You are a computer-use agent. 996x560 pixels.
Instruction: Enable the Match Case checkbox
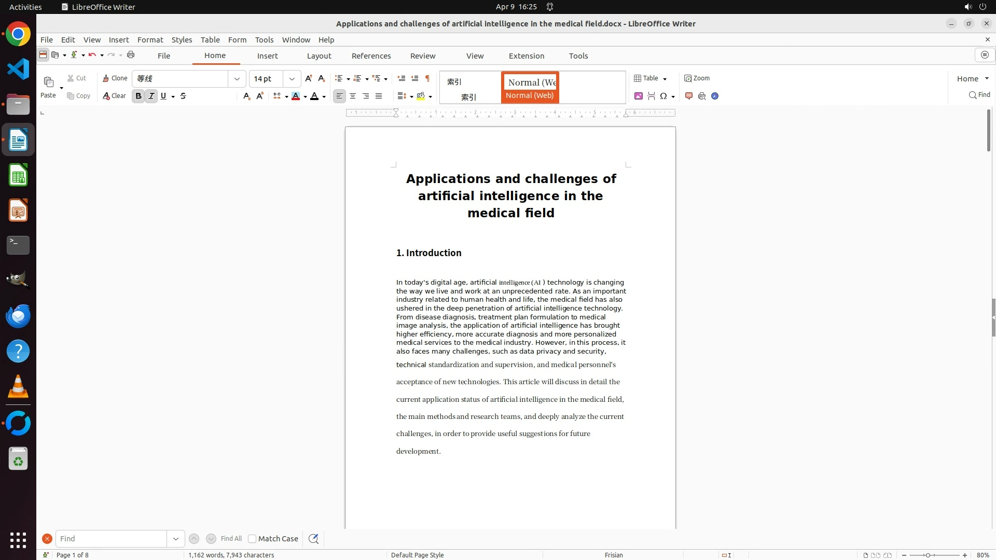point(252,539)
